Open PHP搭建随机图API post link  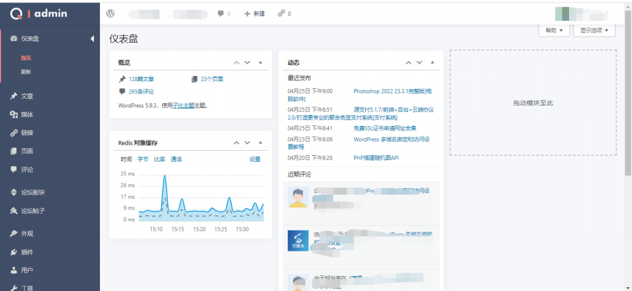point(376,158)
